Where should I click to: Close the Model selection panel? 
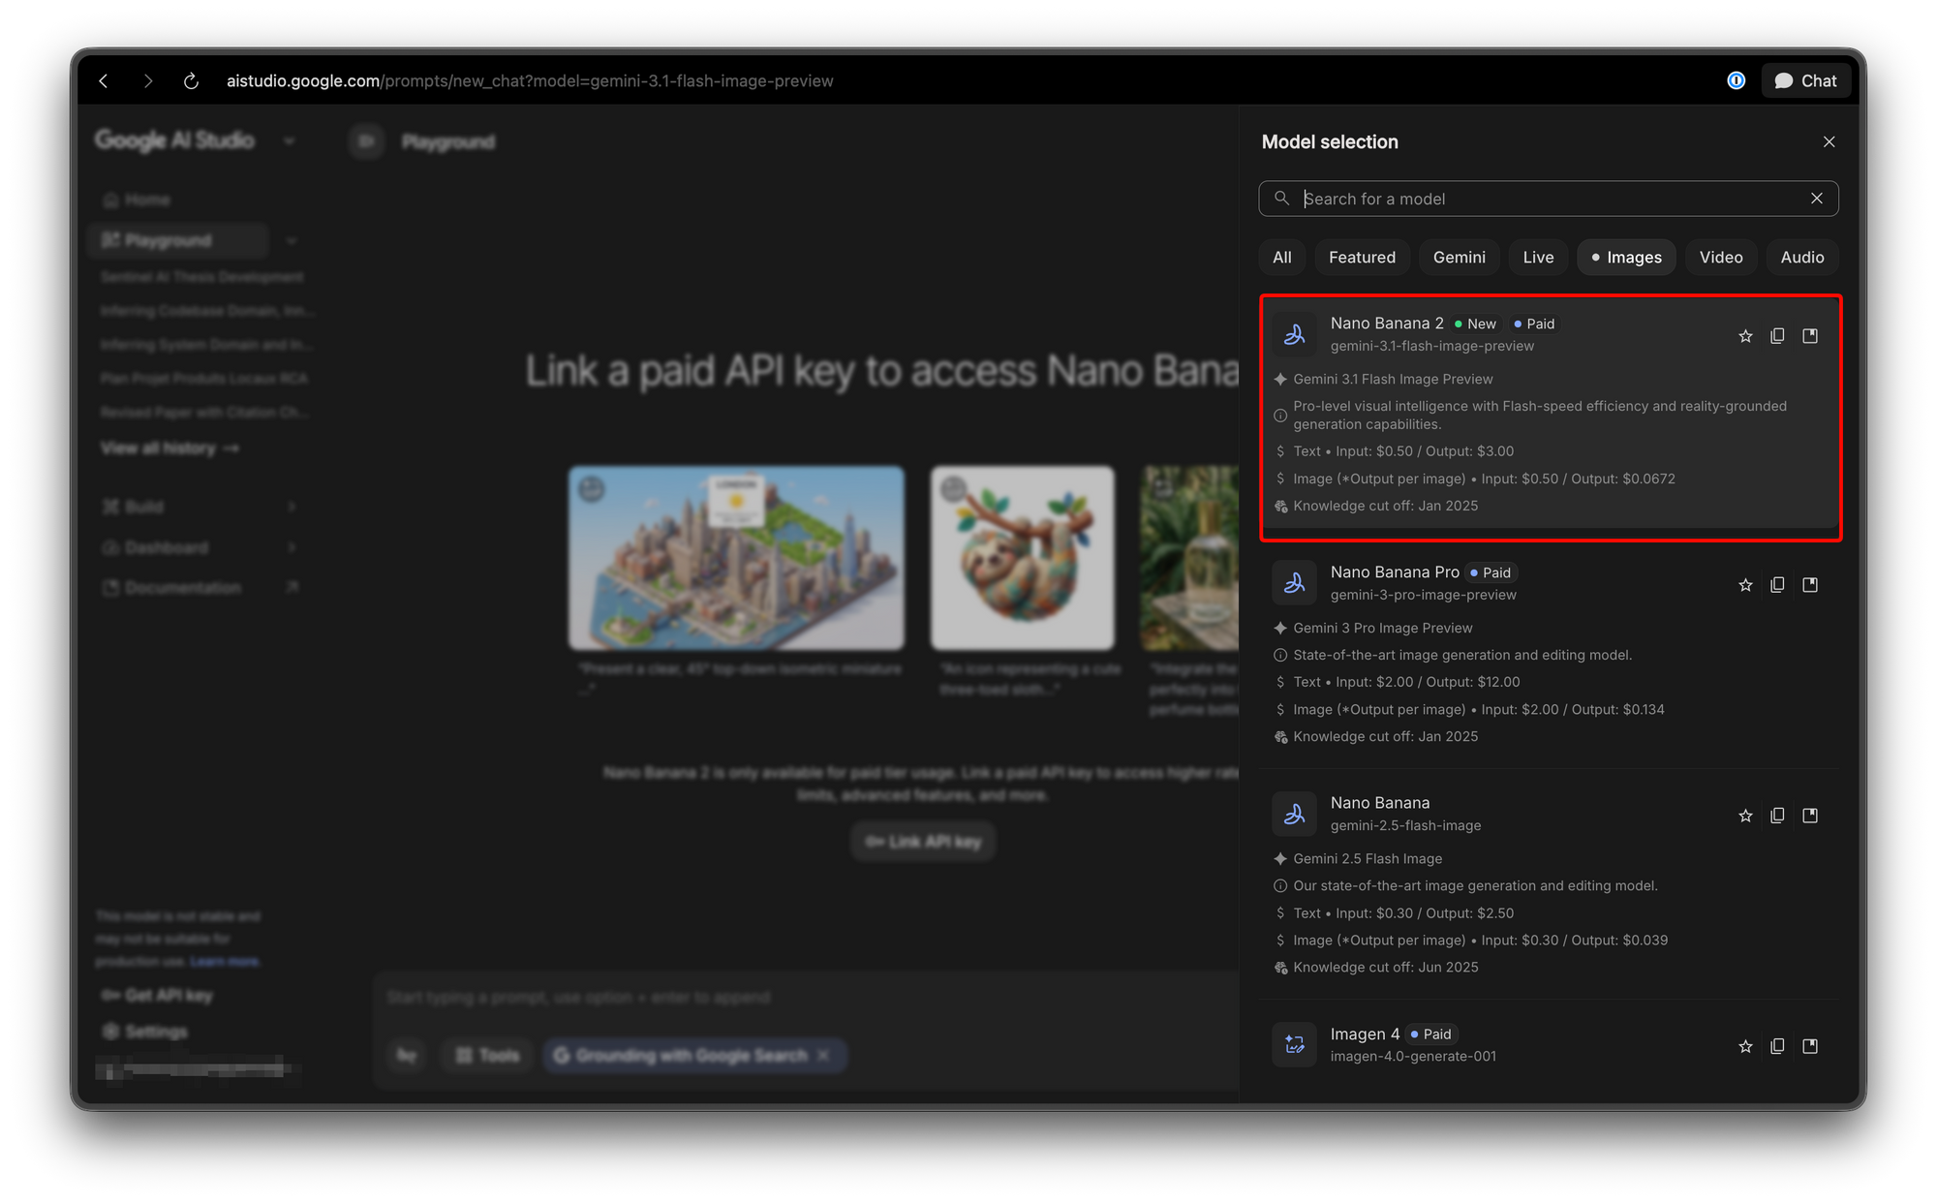[1829, 142]
